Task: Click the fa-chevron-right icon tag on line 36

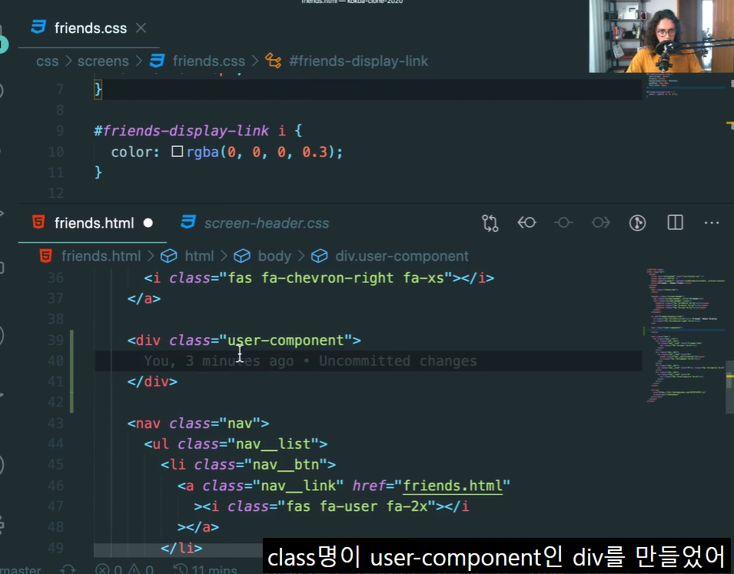Action: (319, 278)
